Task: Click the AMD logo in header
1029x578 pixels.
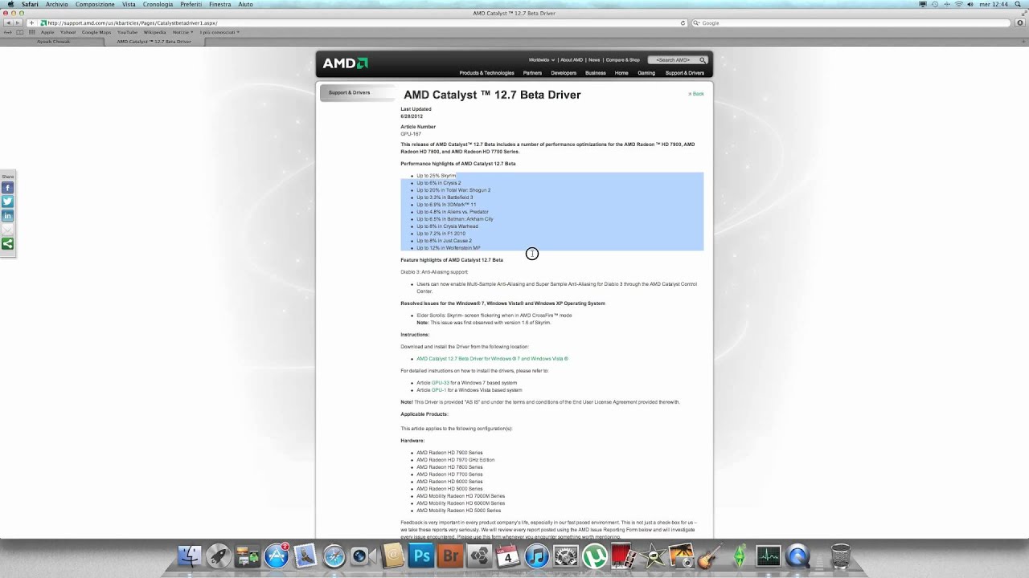Action: click(345, 63)
